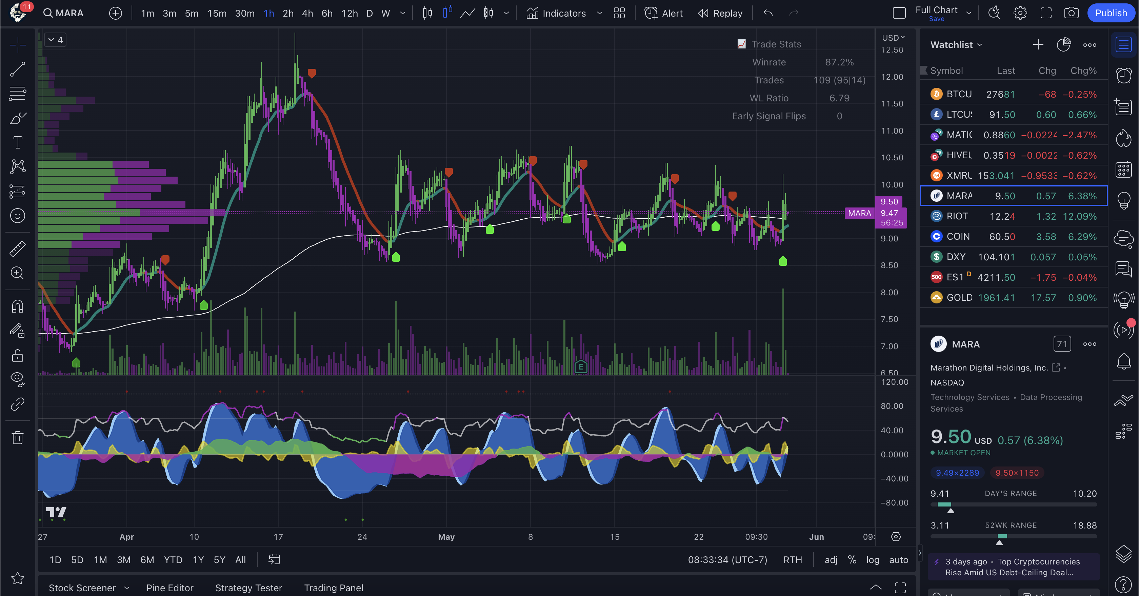This screenshot has width=1139, height=596.
Task: Select the line chart style icon
Action: [467, 13]
